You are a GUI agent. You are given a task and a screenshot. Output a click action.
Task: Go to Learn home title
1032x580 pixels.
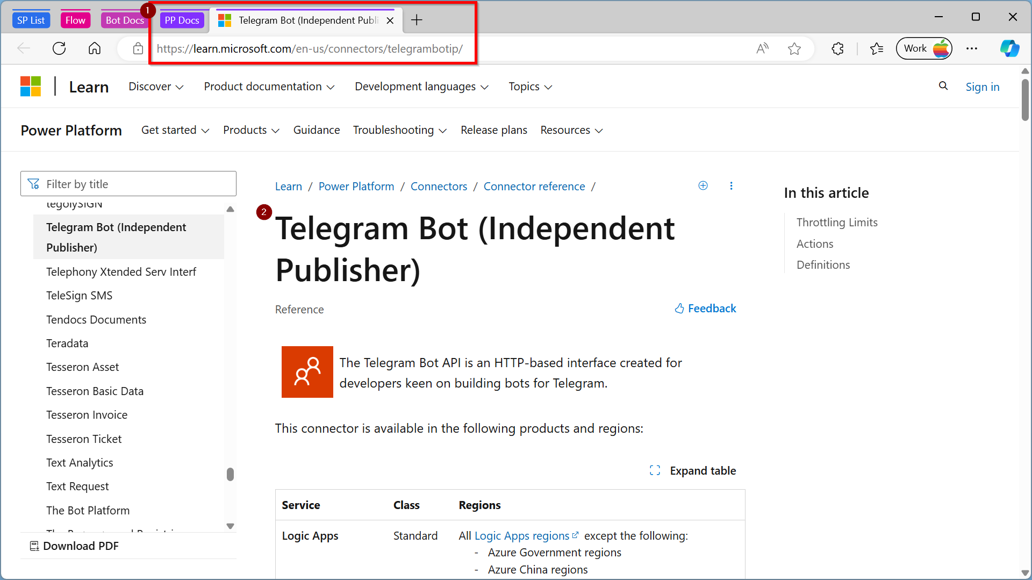pos(89,87)
